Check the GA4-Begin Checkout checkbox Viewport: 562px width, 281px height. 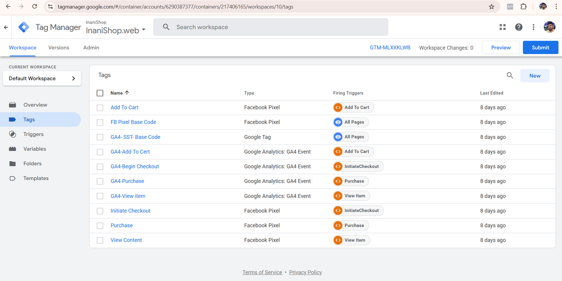[100, 167]
